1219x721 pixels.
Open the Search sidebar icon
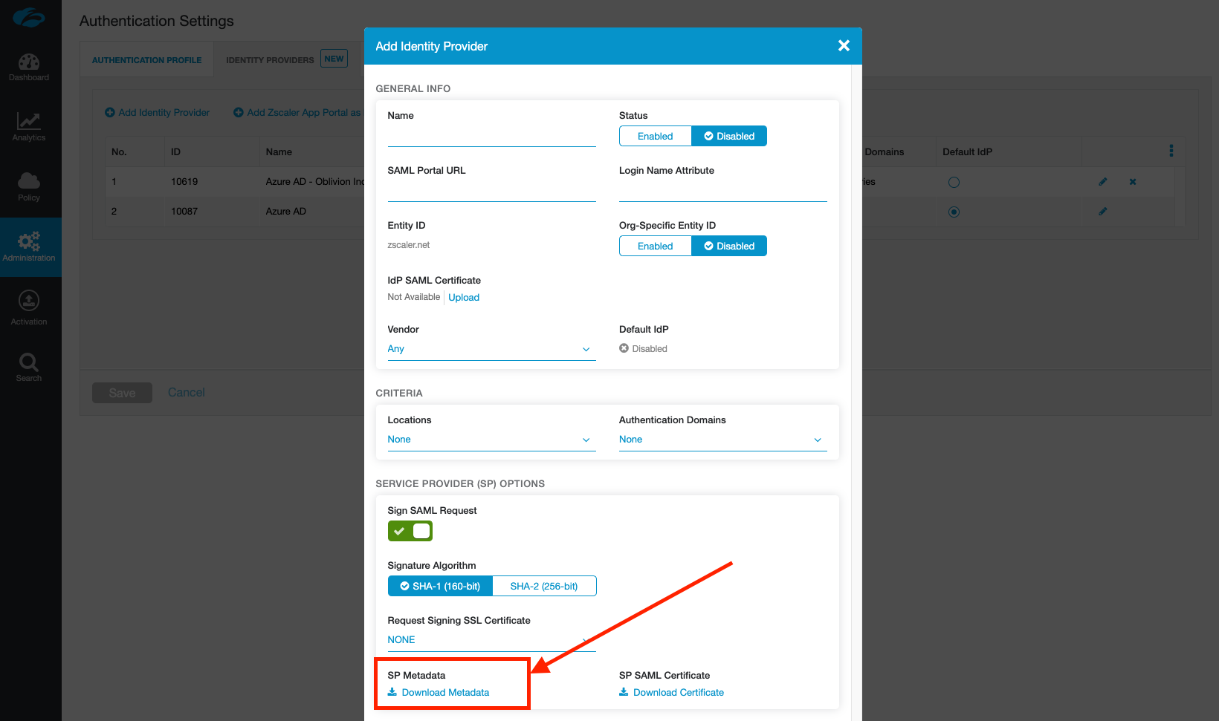click(29, 367)
